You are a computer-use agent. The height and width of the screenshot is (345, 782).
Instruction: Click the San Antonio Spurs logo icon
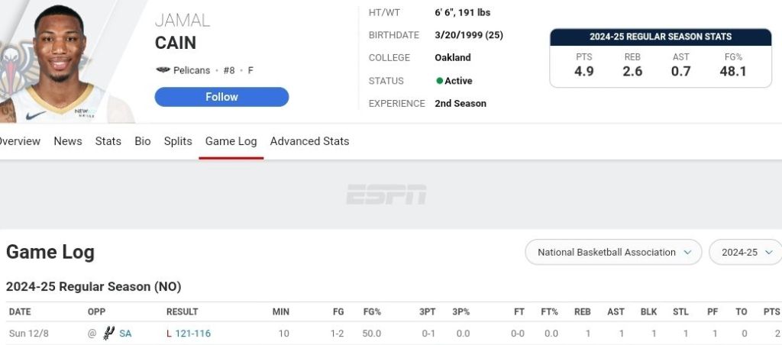pos(108,334)
